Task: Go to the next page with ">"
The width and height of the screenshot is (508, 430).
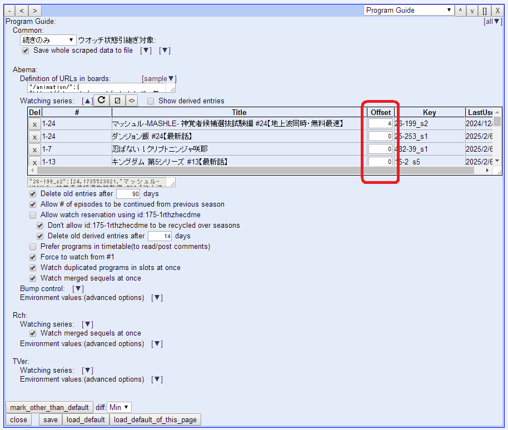Action: [x=35, y=11]
